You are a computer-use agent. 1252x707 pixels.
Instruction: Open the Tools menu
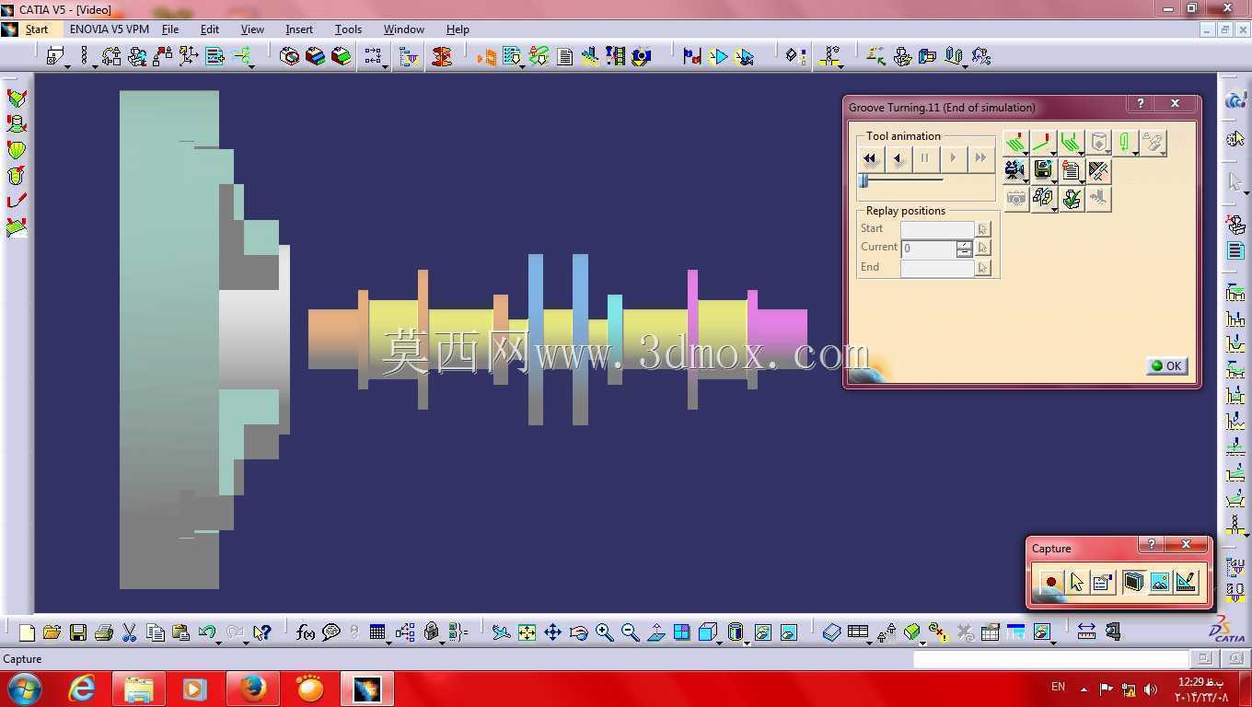[x=348, y=29]
